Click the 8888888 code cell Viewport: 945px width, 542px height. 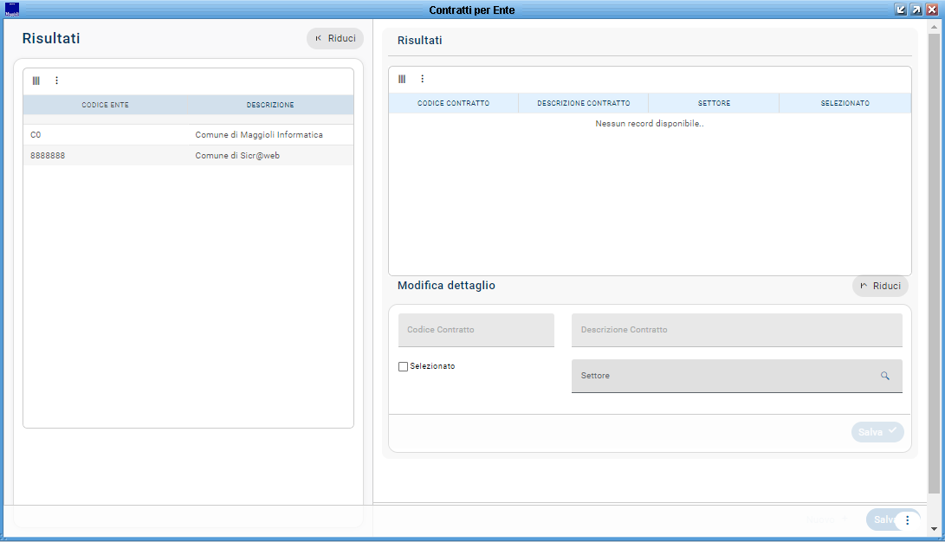[106, 155]
